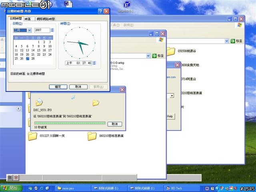Viewport: 256px width, 192px height.
Task: Click 上午 in the time field
Action: 69,63
